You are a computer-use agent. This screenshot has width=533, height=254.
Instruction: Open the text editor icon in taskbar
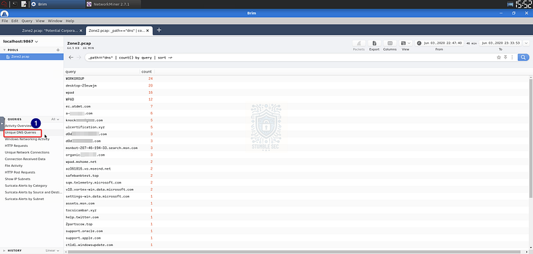point(24,4)
